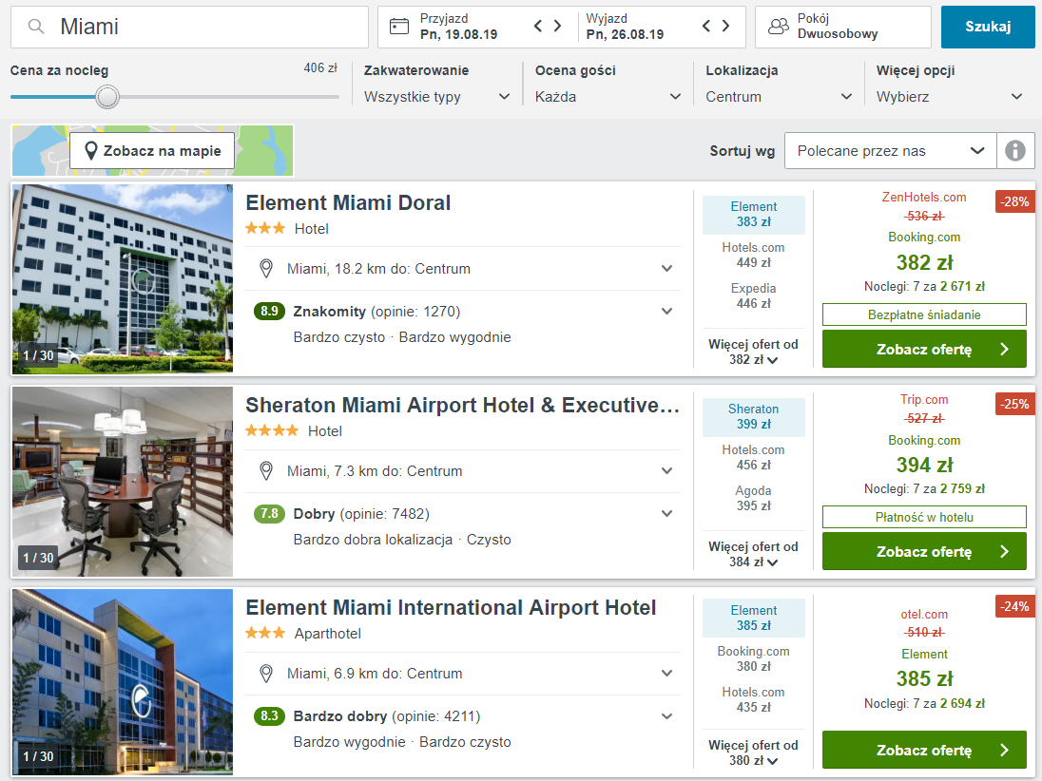1042x781 pixels.
Task: Click the price per night slider handle
Action: [107, 97]
